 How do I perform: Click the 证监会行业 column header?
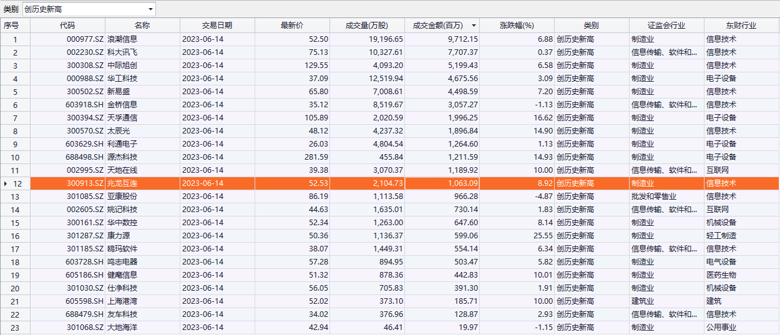coord(666,26)
